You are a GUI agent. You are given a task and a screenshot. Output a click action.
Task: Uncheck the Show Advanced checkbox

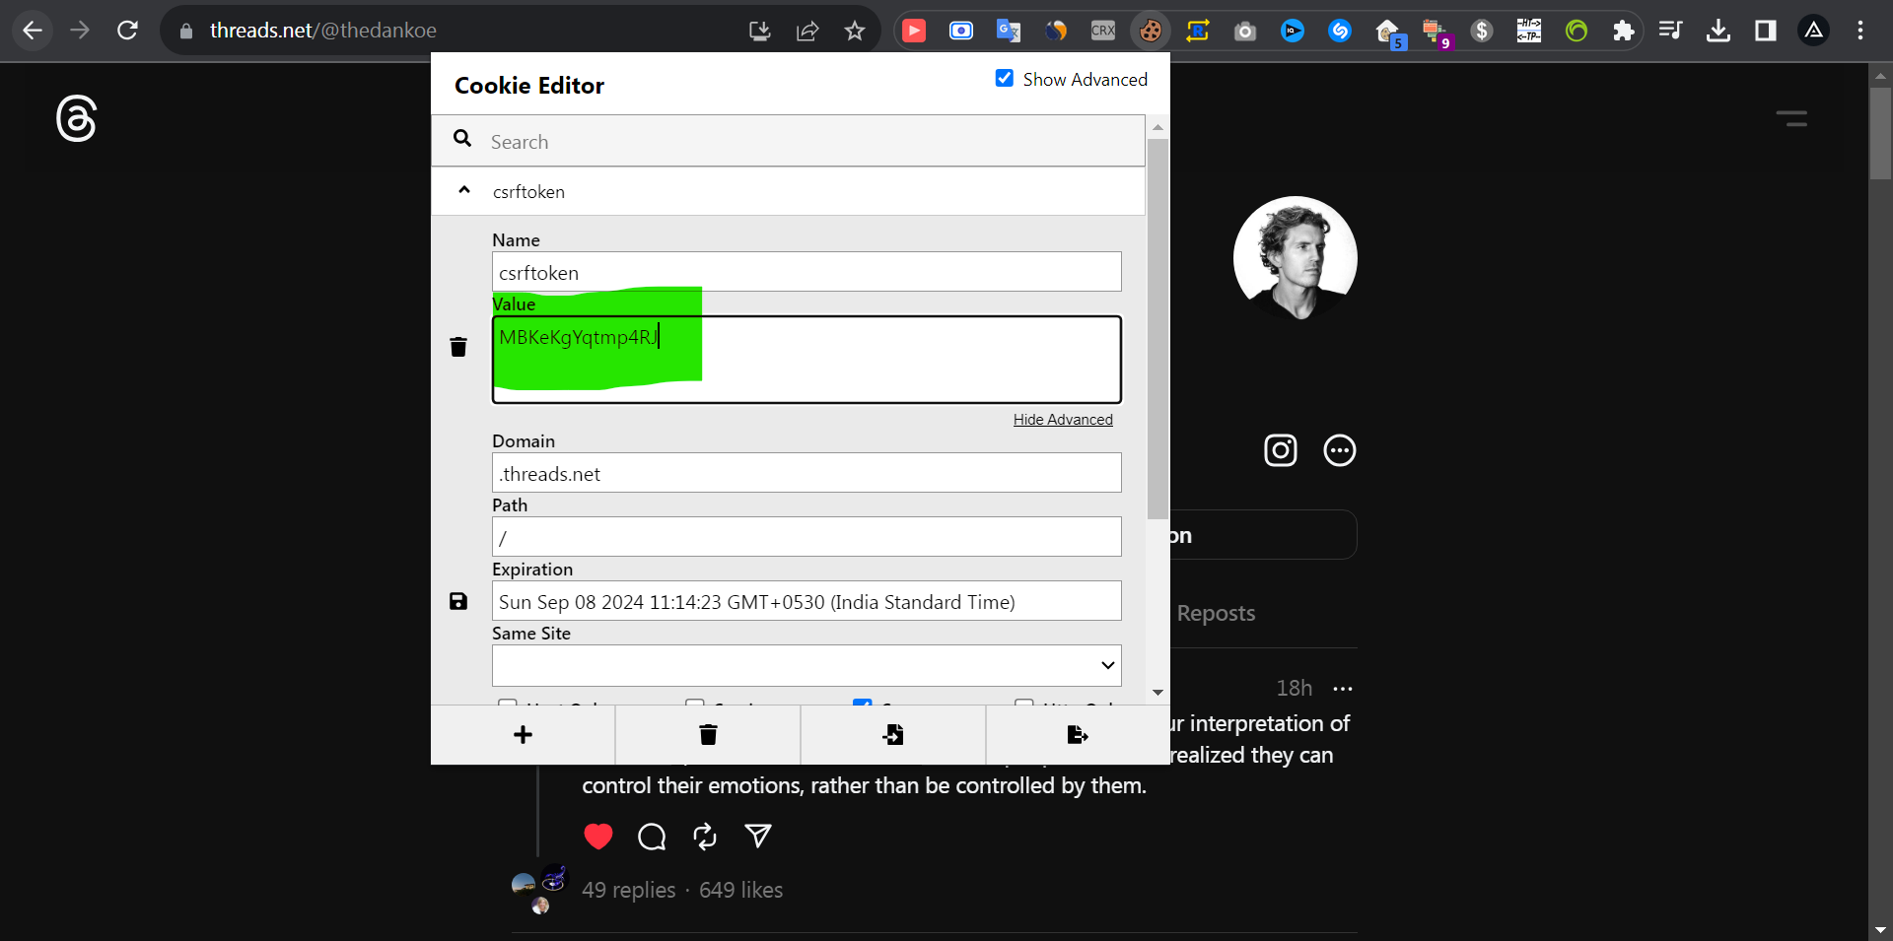[x=1005, y=78]
